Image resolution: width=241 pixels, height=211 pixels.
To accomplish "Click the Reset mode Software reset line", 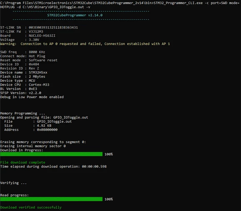I will 29,60.
